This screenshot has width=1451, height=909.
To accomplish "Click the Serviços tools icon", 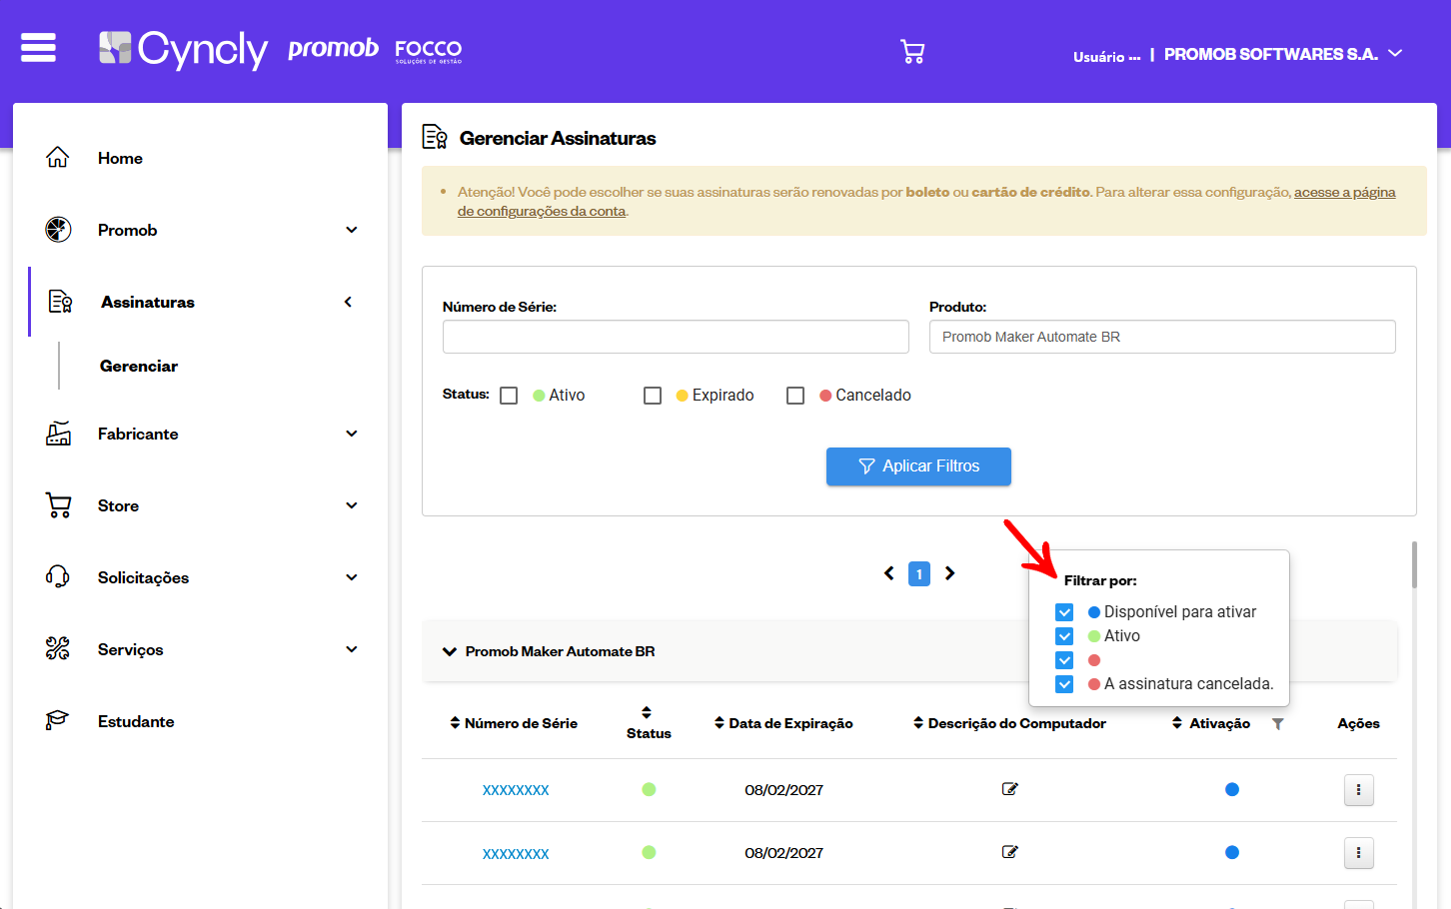I will 58,649.
